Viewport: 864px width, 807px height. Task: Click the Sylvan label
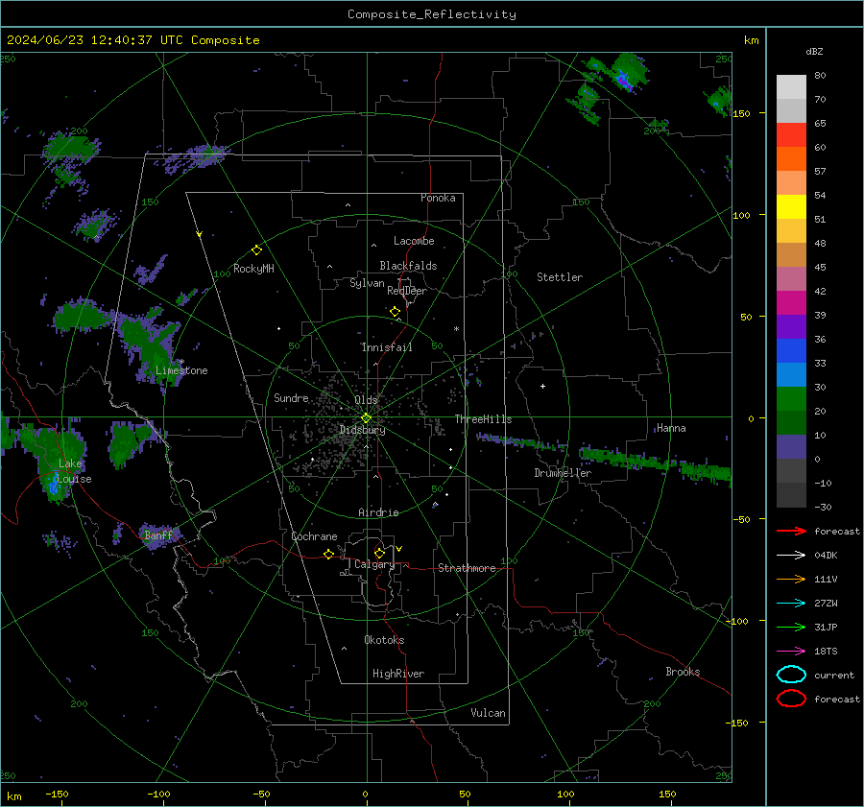367,283
